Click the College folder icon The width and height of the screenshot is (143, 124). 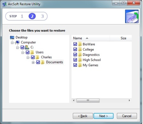click(x=80, y=49)
